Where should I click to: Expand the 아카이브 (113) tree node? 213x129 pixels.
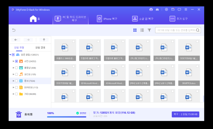click(x=13, y=87)
